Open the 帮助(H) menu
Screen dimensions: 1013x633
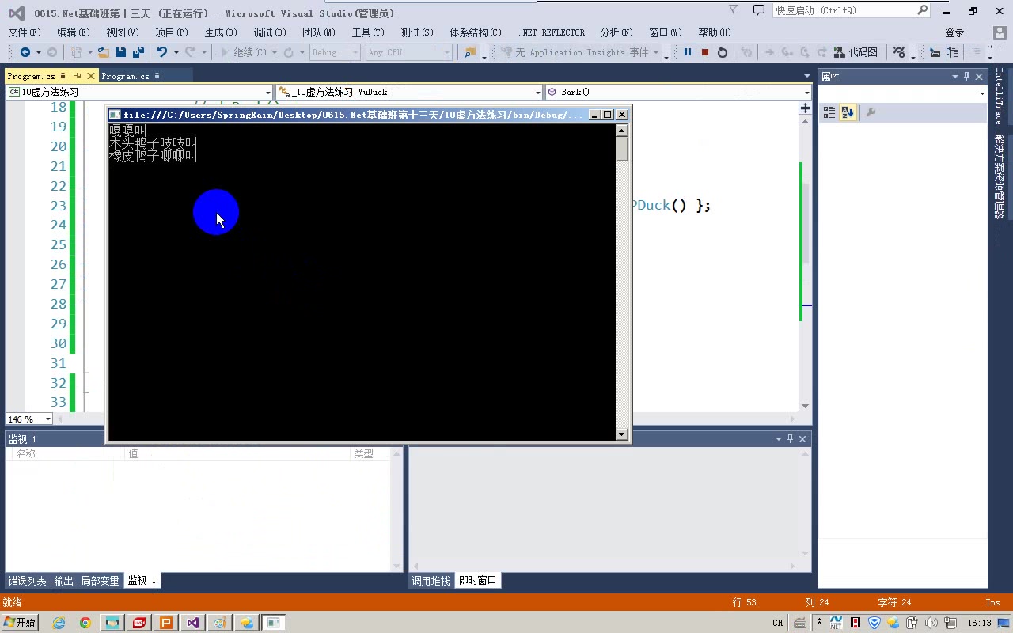(715, 32)
